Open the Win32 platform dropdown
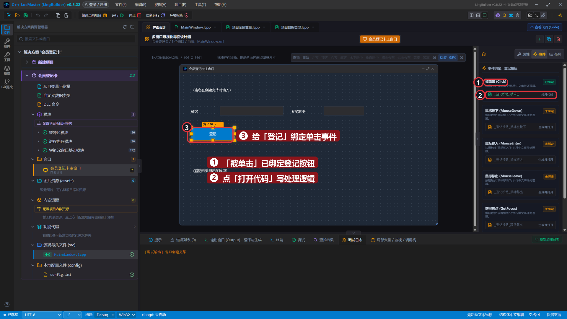Screen dimensions: 567x319 click(x=127, y=315)
